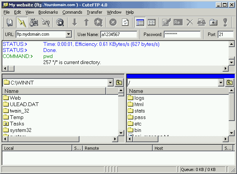Select the Tasks local folder
Viewport: 237px width, 174px height.
coord(14,124)
